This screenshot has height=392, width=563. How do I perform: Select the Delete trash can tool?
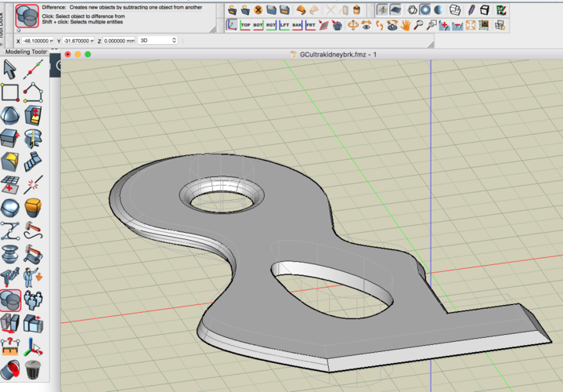coord(33,370)
